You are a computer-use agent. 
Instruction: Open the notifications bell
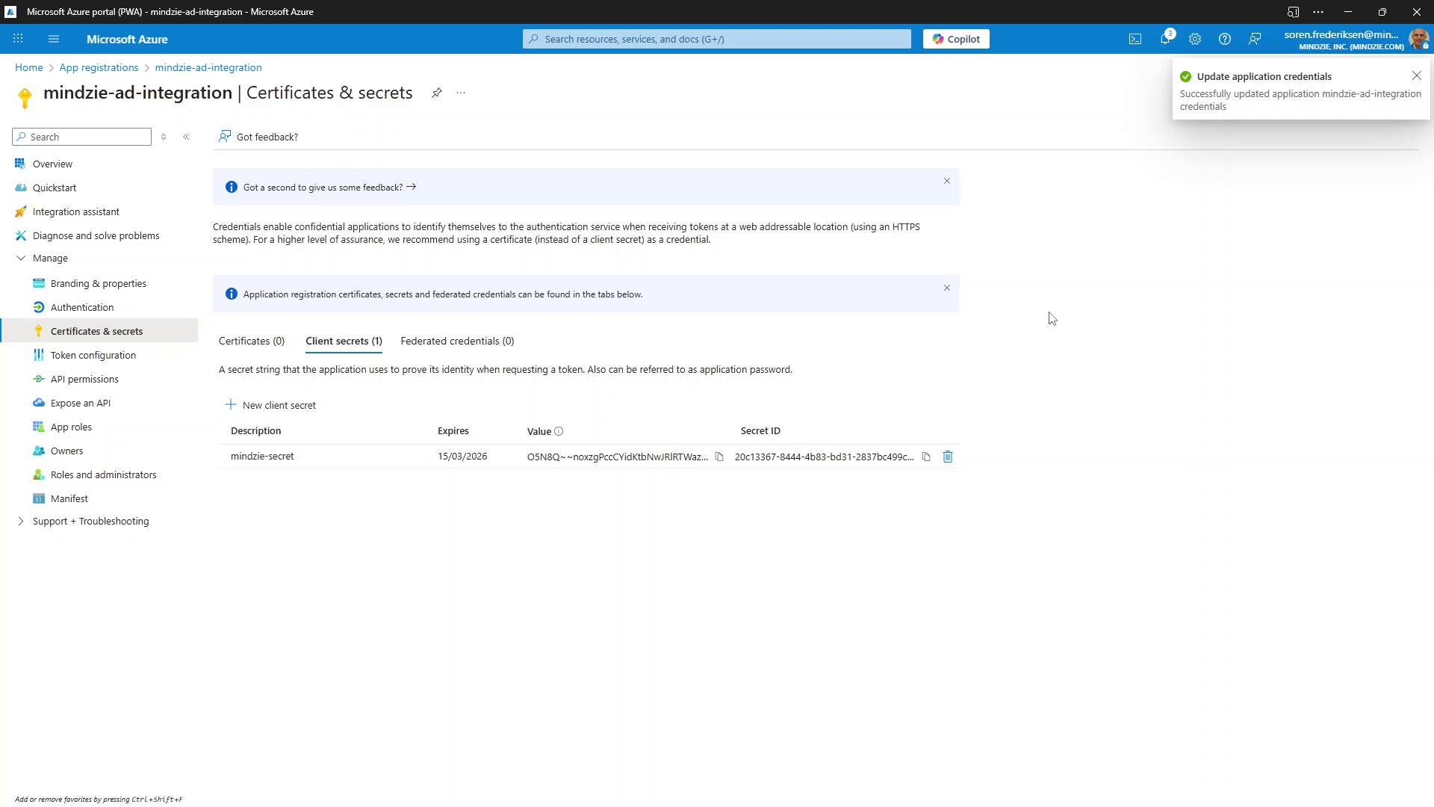[x=1165, y=39]
